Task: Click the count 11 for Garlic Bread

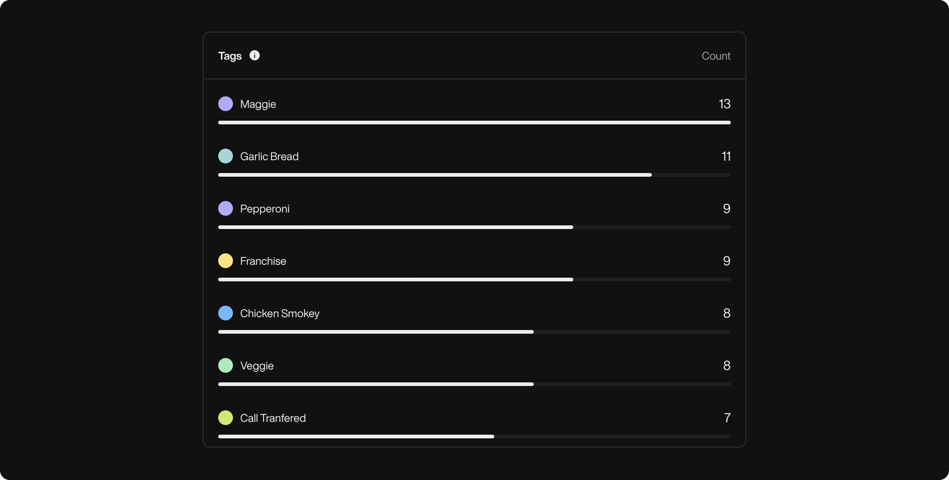Action: point(726,156)
